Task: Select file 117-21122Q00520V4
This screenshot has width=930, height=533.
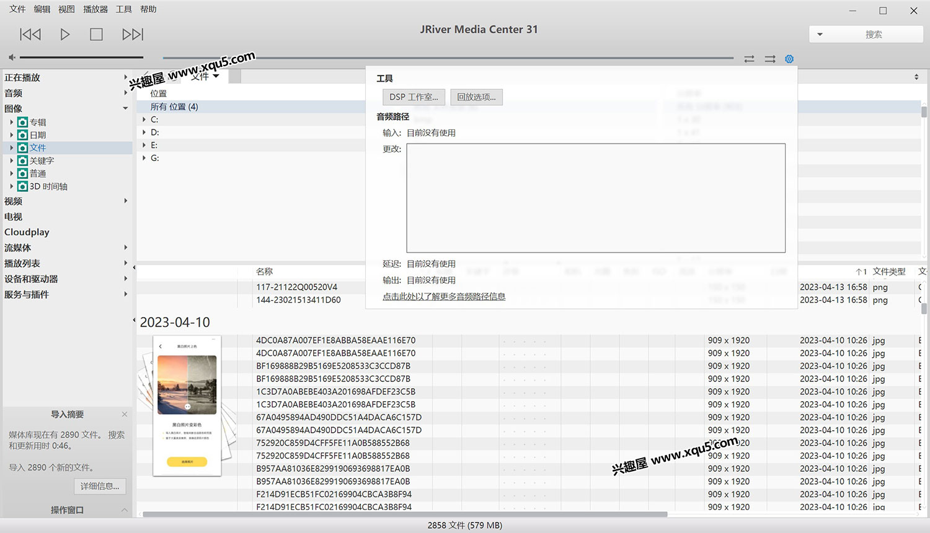Action: tap(297, 287)
